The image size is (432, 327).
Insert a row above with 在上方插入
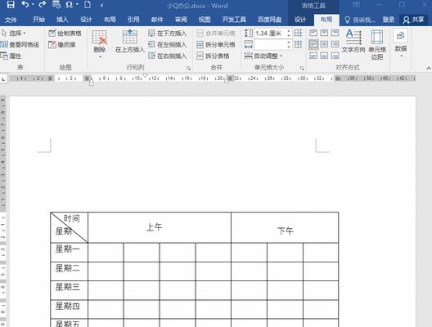pyautogui.click(x=130, y=41)
